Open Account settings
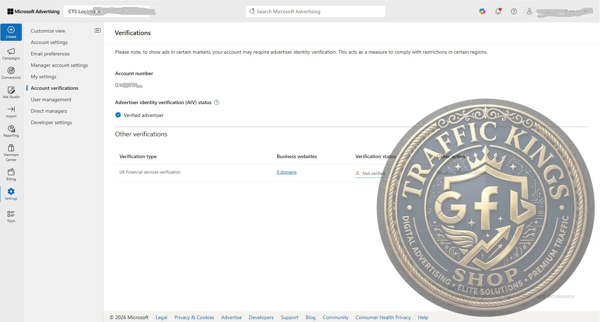Image resolution: width=600 pixels, height=322 pixels. point(49,42)
